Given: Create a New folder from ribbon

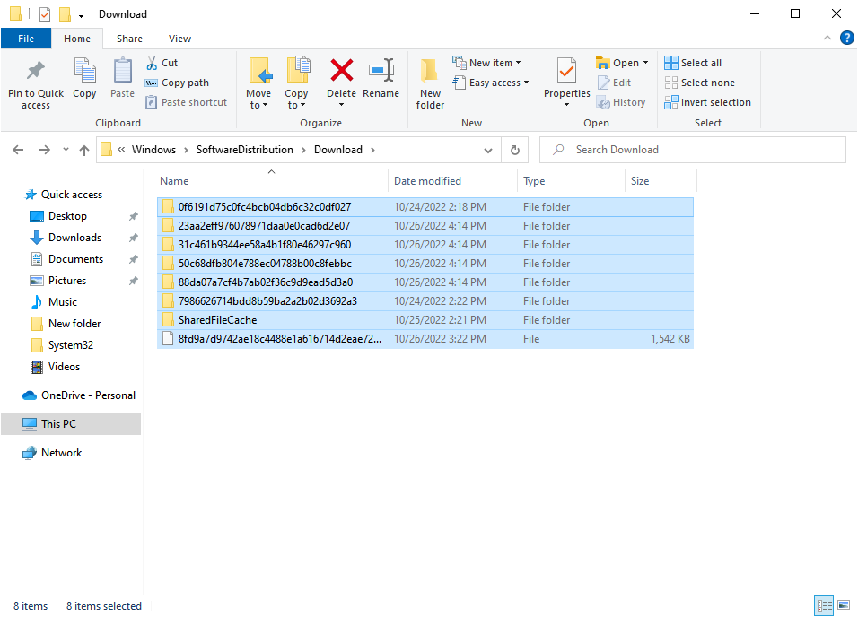Looking at the screenshot, I should [x=430, y=83].
